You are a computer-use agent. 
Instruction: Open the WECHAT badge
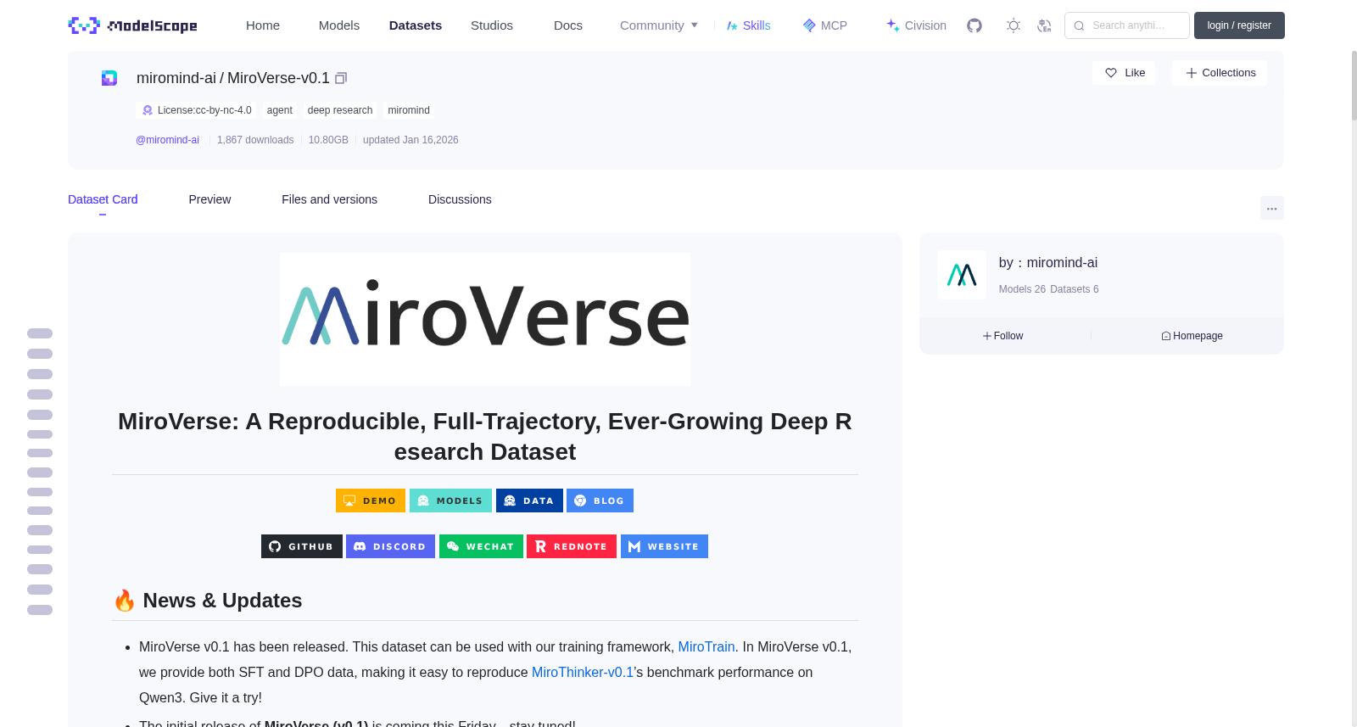pos(481,546)
